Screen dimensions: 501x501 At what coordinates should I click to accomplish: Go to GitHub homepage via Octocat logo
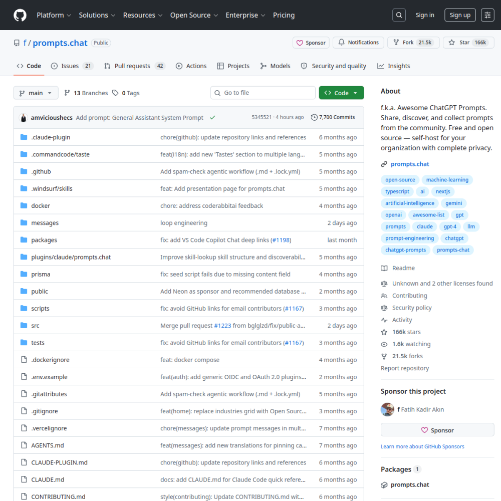point(20,15)
